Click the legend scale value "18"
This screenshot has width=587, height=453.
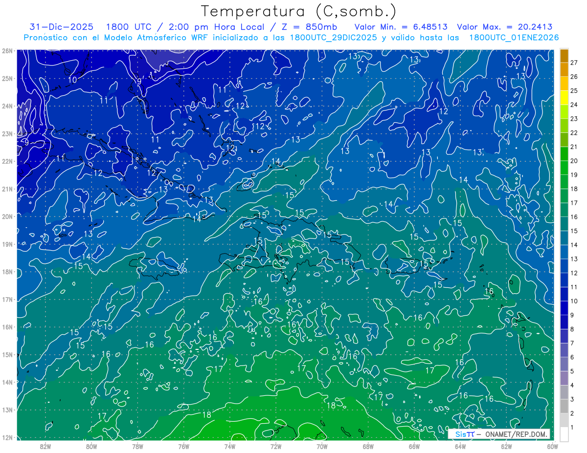[x=574, y=189]
